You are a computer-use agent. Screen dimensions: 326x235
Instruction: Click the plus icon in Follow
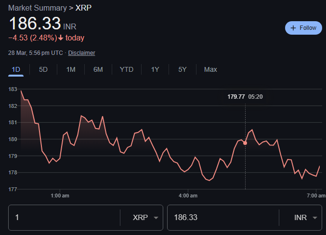tap(293, 28)
